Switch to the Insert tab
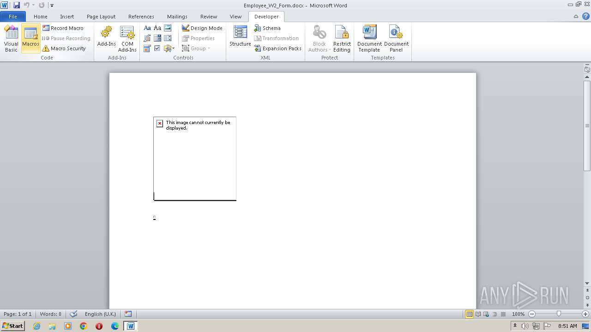Image resolution: width=591 pixels, height=332 pixels. (67, 17)
